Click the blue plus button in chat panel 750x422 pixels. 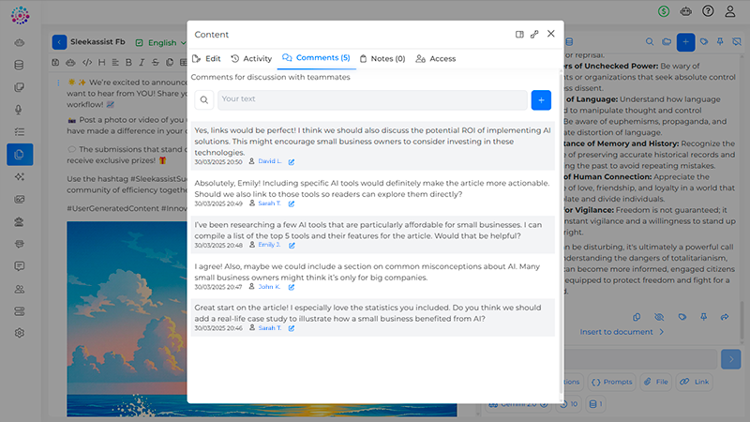(x=685, y=42)
